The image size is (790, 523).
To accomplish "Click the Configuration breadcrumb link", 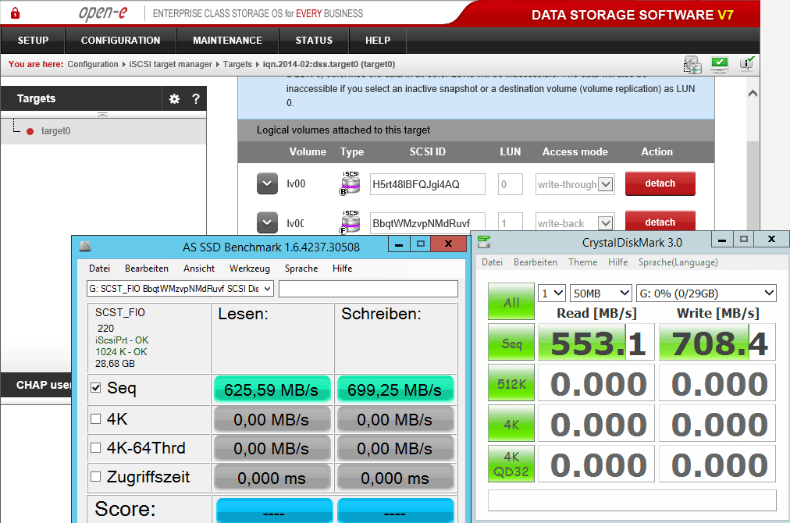I will (x=93, y=64).
